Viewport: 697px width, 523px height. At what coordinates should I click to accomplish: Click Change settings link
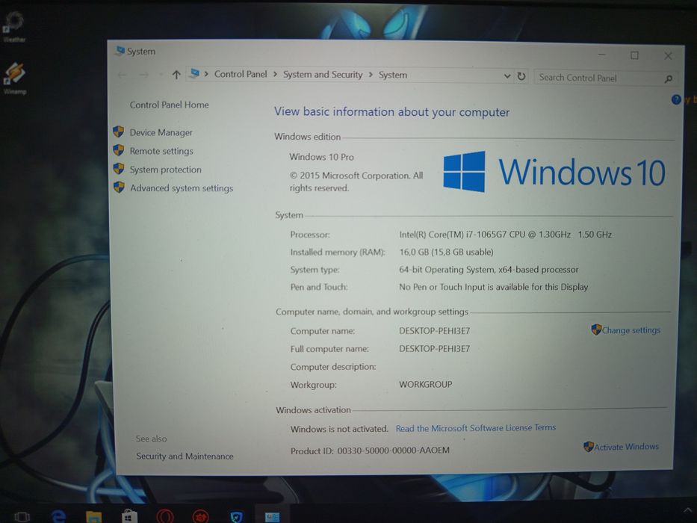[631, 330]
